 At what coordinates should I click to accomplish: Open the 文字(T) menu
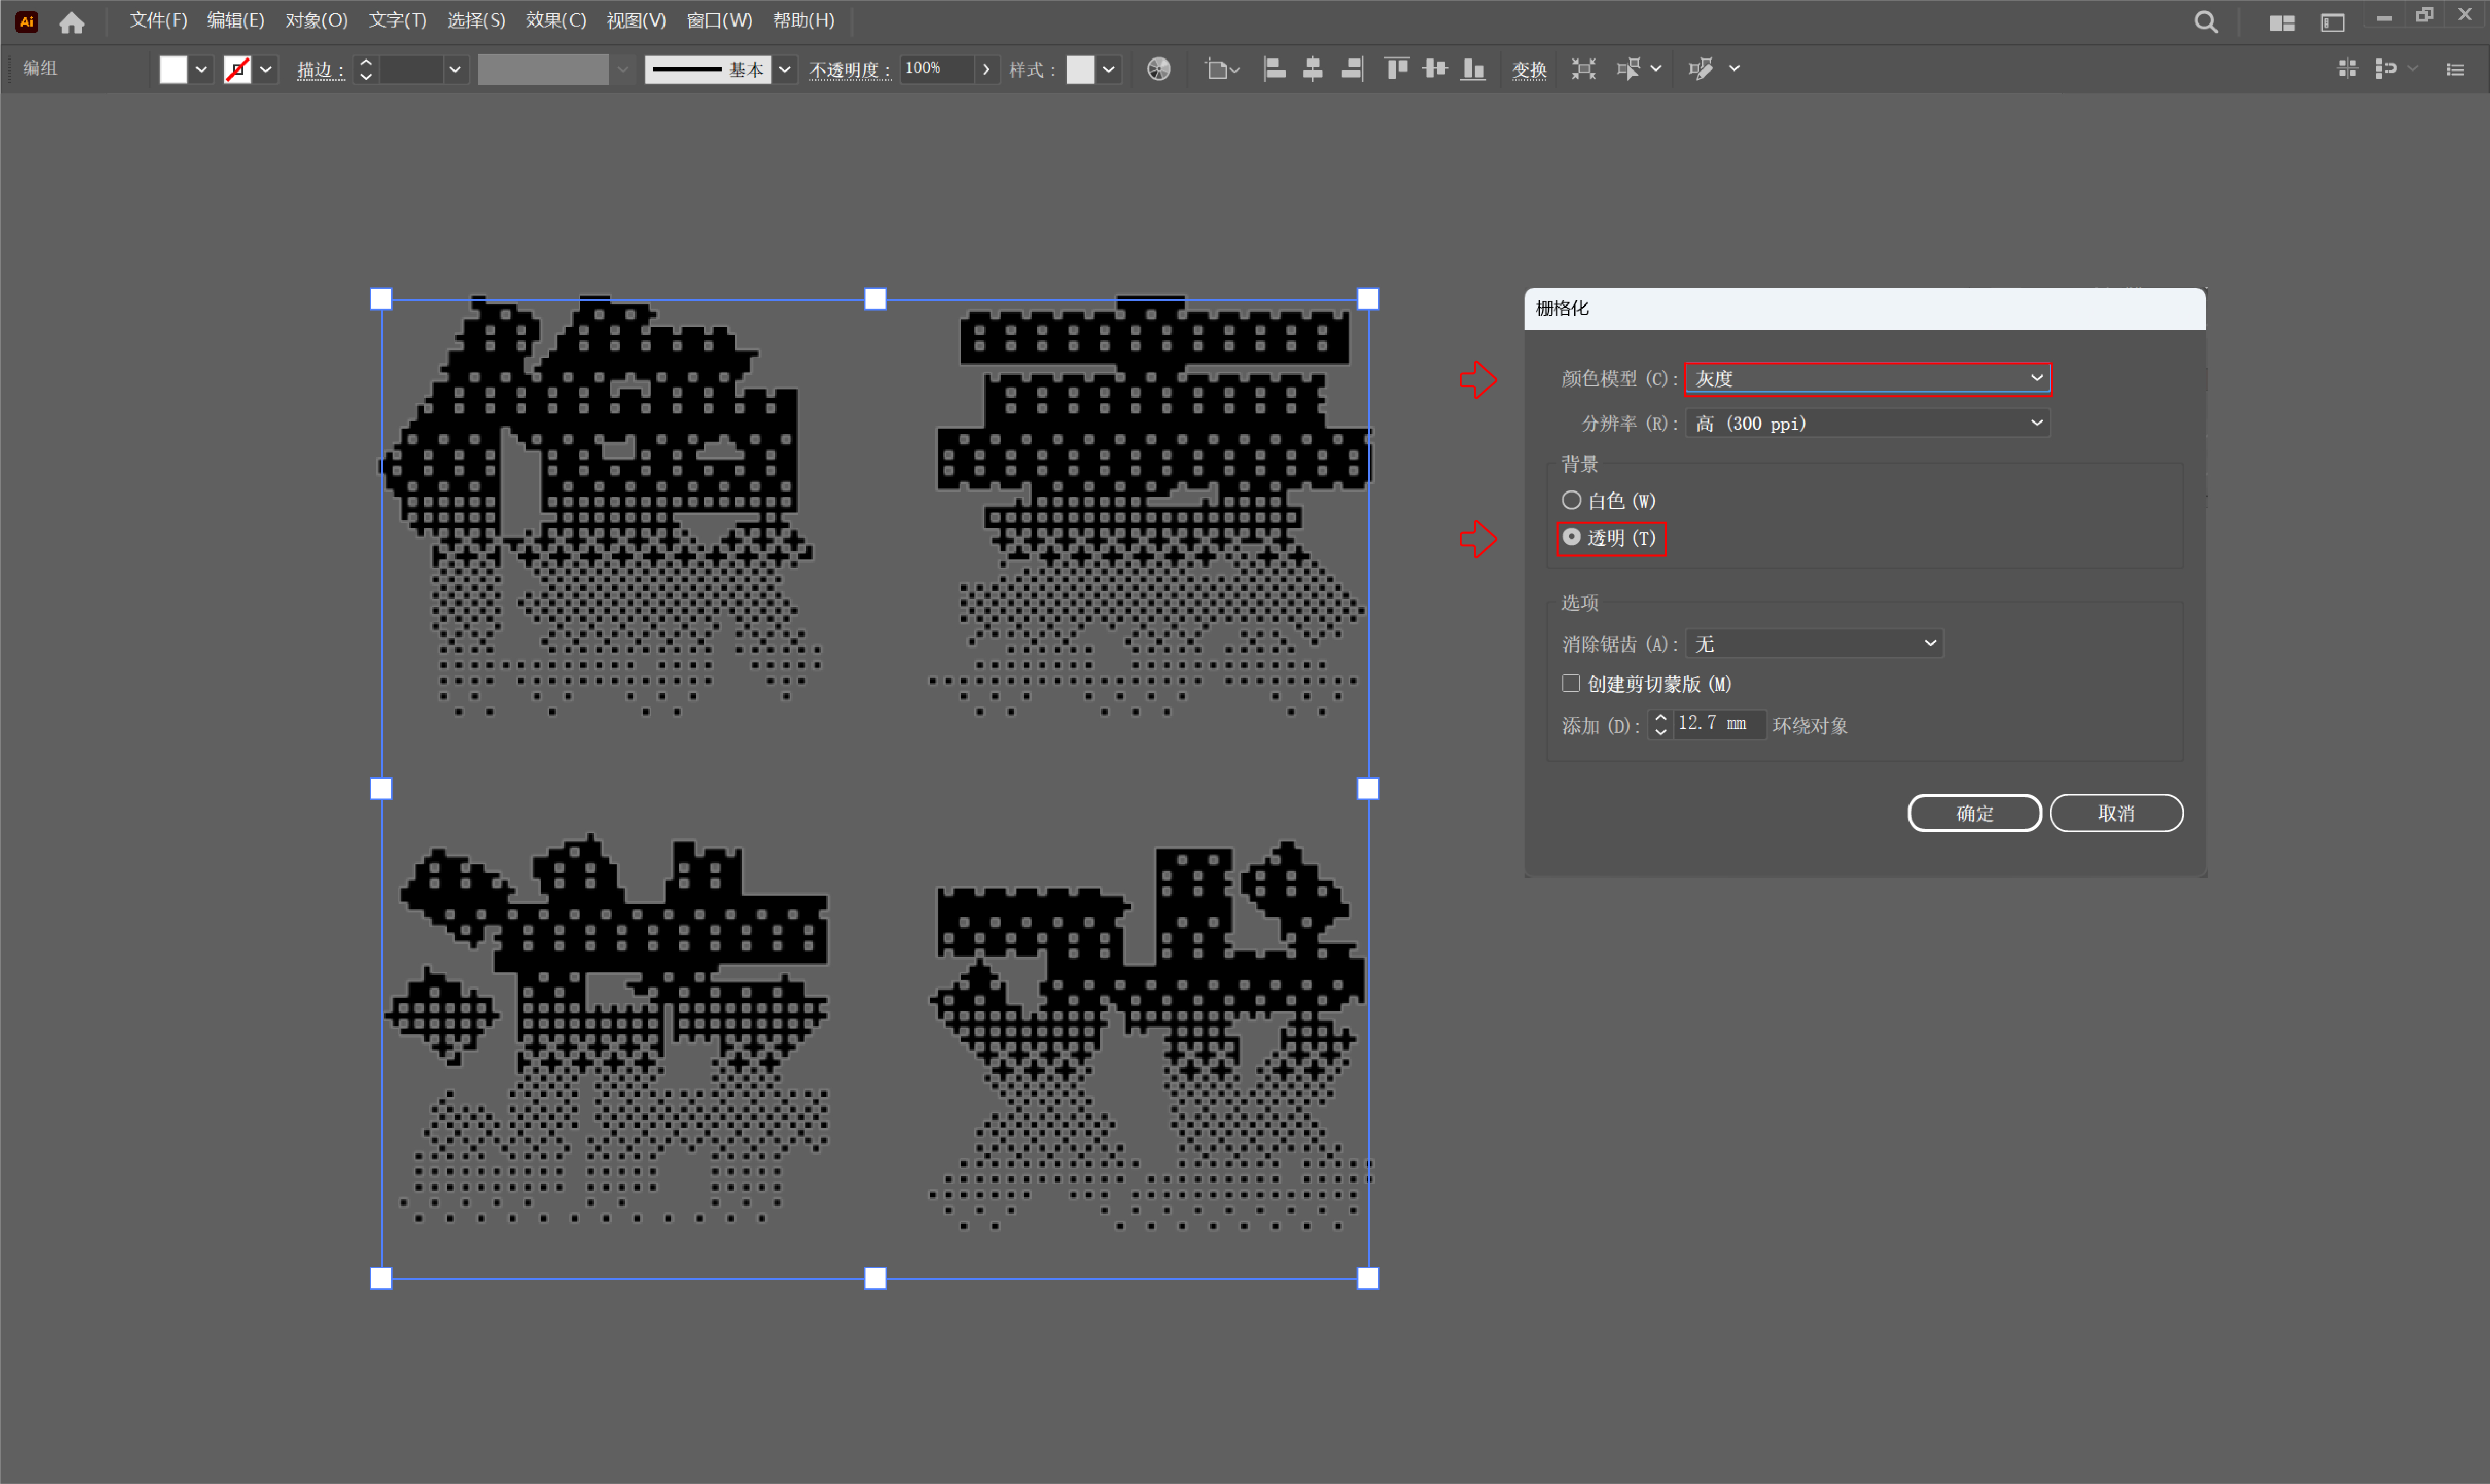pos(397,21)
